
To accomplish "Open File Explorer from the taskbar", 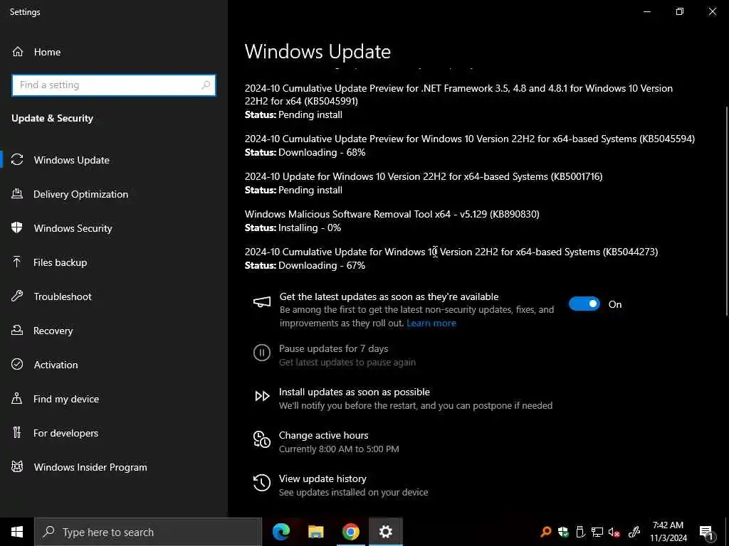I will [315, 532].
